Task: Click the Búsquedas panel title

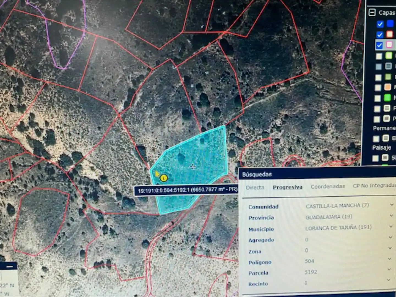Action: [257, 174]
